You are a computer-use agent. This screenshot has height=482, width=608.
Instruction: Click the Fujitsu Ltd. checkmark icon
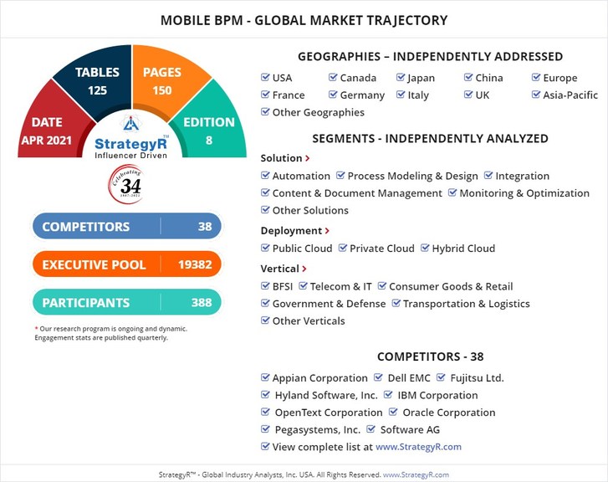pos(441,377)
